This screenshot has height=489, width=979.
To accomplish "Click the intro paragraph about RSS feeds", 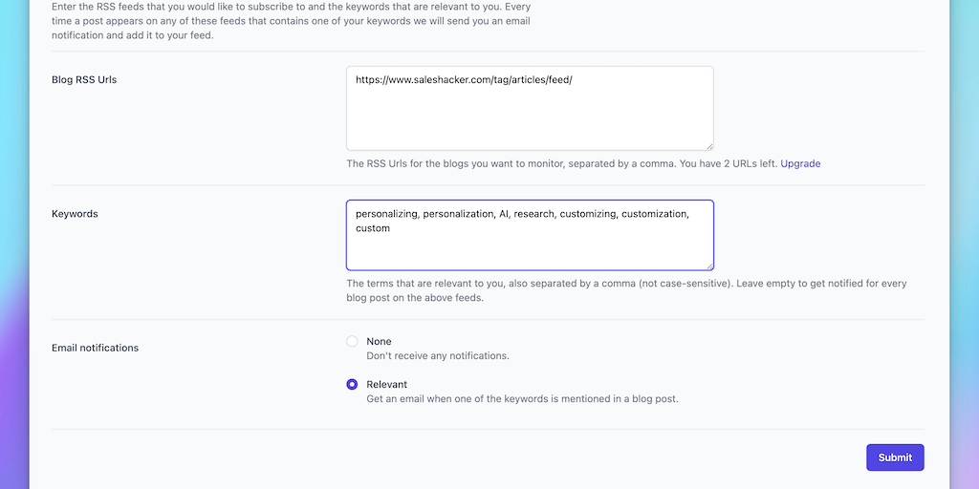I will pyautogui.click(x=291, y=20).
